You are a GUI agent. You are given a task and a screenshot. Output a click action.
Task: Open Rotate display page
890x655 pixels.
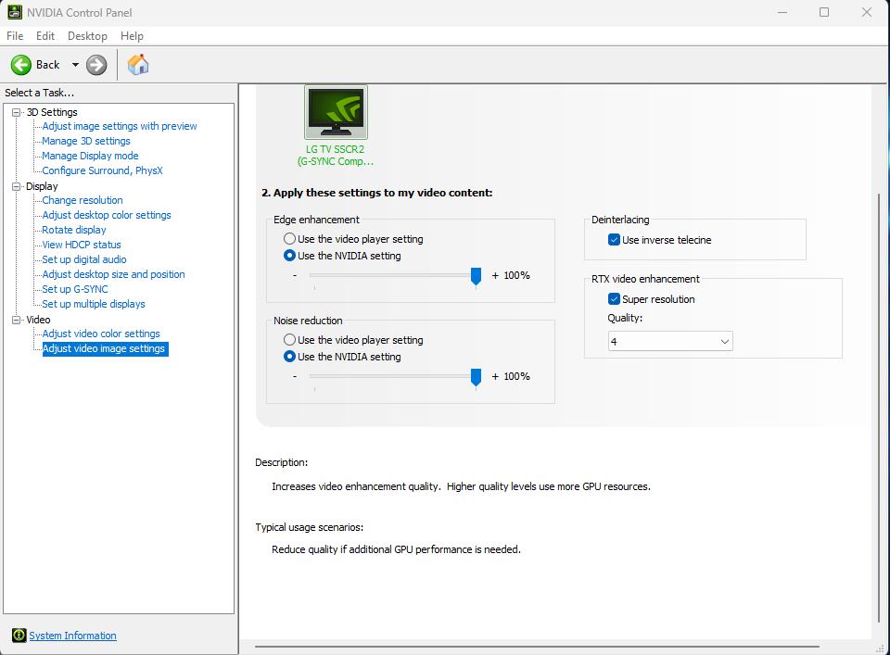pos(74,230)
